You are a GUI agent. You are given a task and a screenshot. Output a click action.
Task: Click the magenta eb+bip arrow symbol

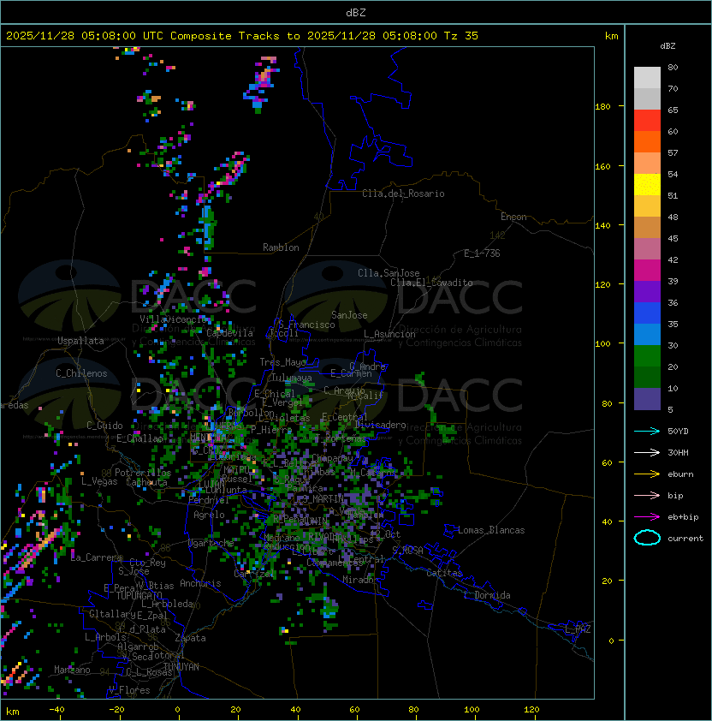(647, 517)
